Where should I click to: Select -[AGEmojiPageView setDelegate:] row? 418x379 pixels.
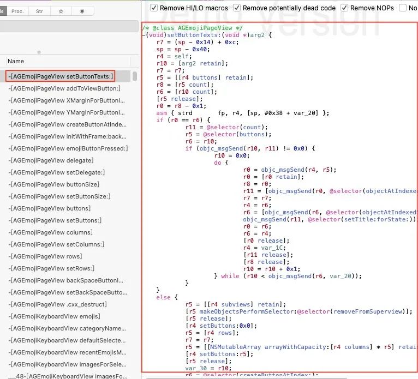57,172
